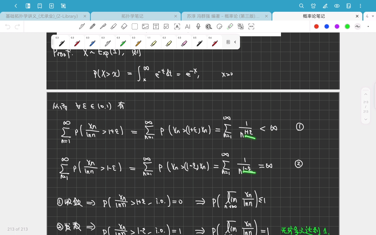
Task: Open the three-dot more options menu
Action: coord(361,6)
